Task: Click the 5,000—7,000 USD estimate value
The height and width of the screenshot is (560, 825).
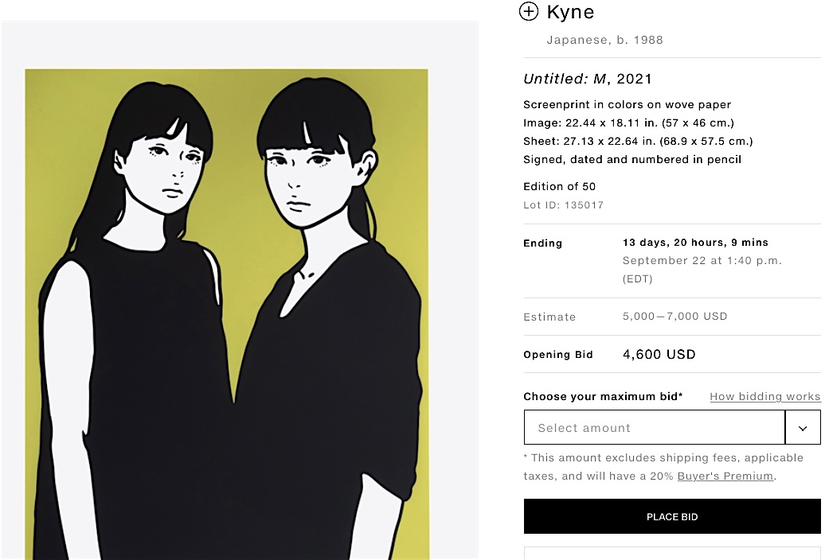Action: point(675,317)
